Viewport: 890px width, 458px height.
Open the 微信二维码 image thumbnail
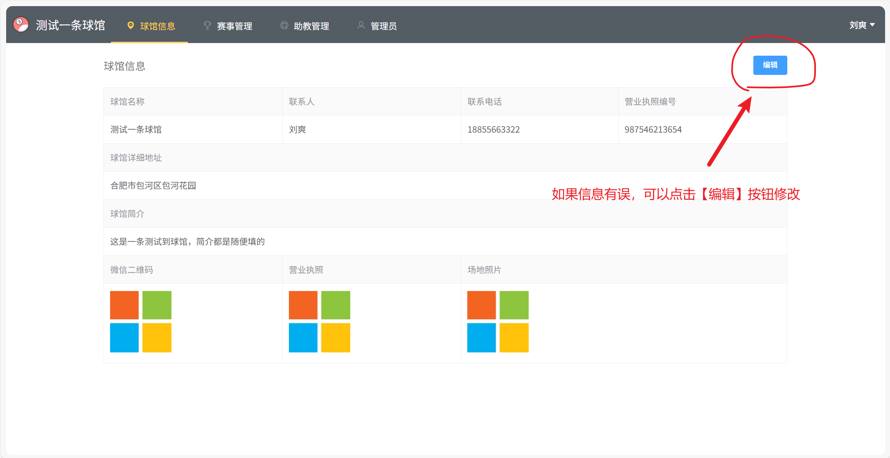(x=141, y=322)
